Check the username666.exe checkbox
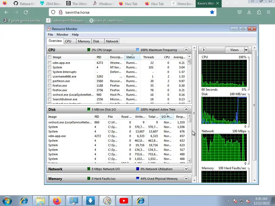This screenshot has width=275, height=206. tap(50, 76)
